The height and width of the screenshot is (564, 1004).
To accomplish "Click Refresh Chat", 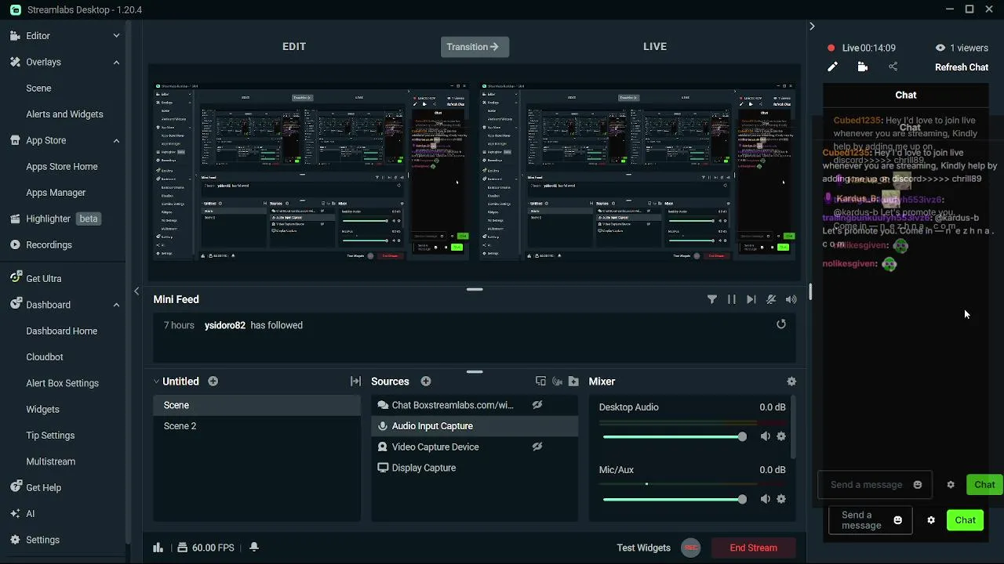I will coord(962,67).
